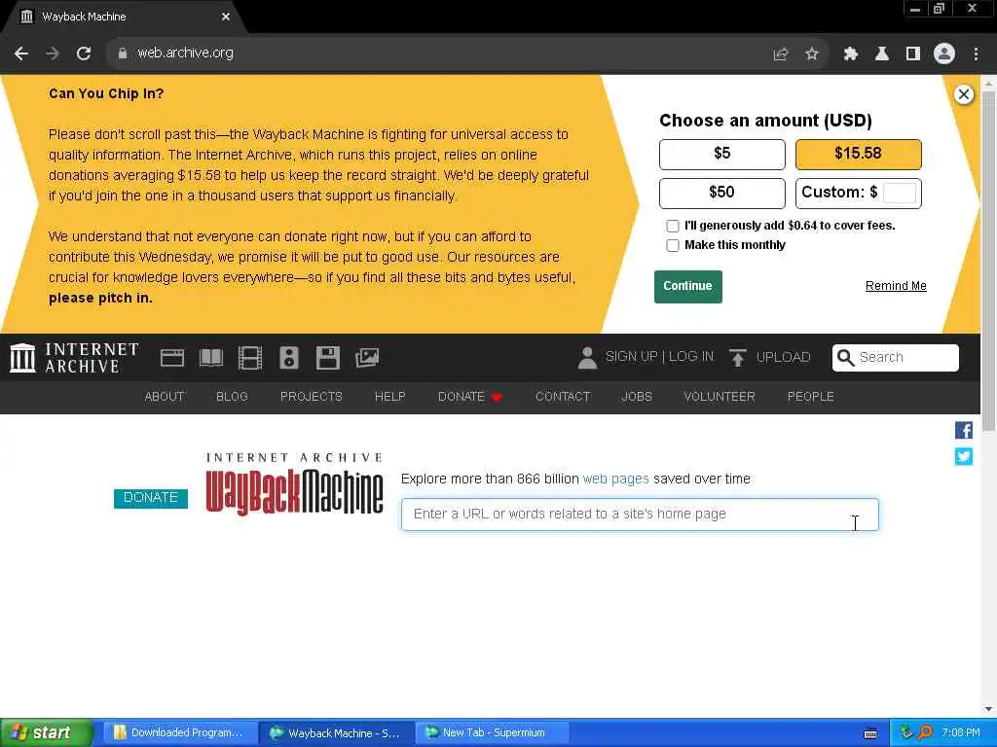Enable Make this monthly checkbox

(x=672, y=246)
